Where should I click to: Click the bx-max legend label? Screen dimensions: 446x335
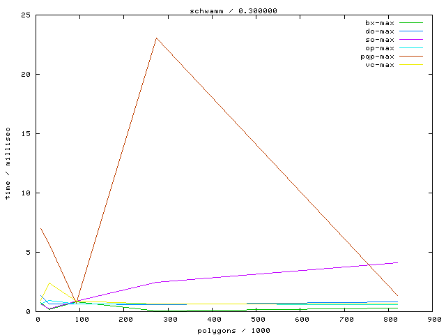379,23
